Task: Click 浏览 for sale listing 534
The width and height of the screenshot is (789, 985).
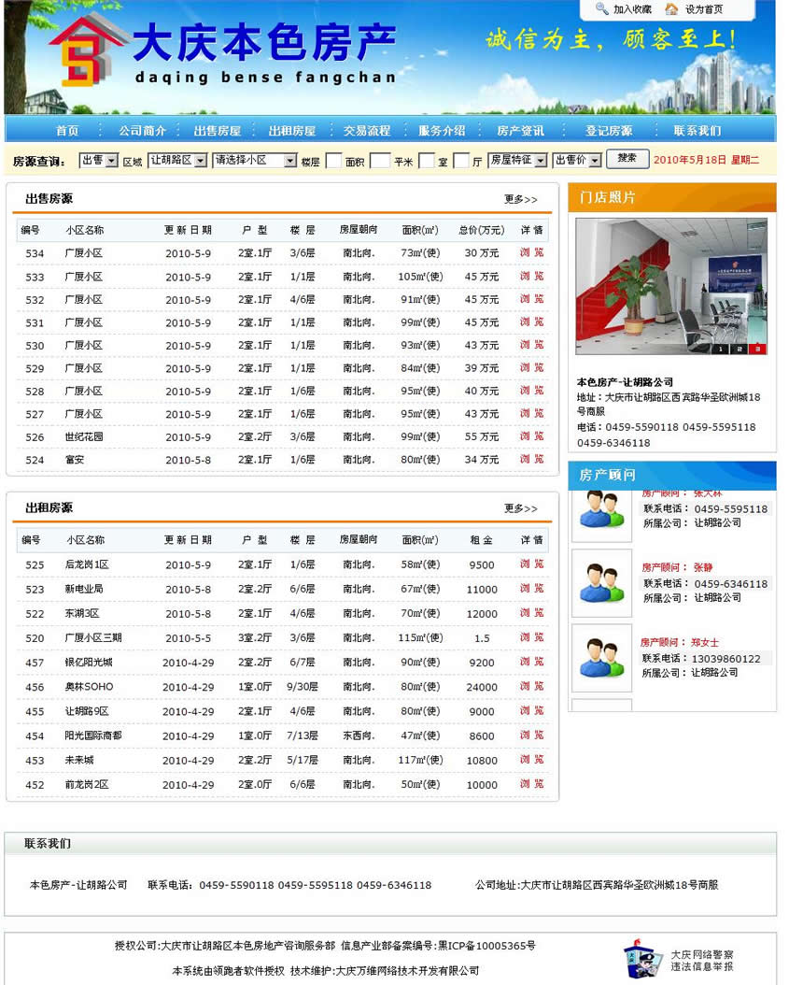Action: coord(531,252)
